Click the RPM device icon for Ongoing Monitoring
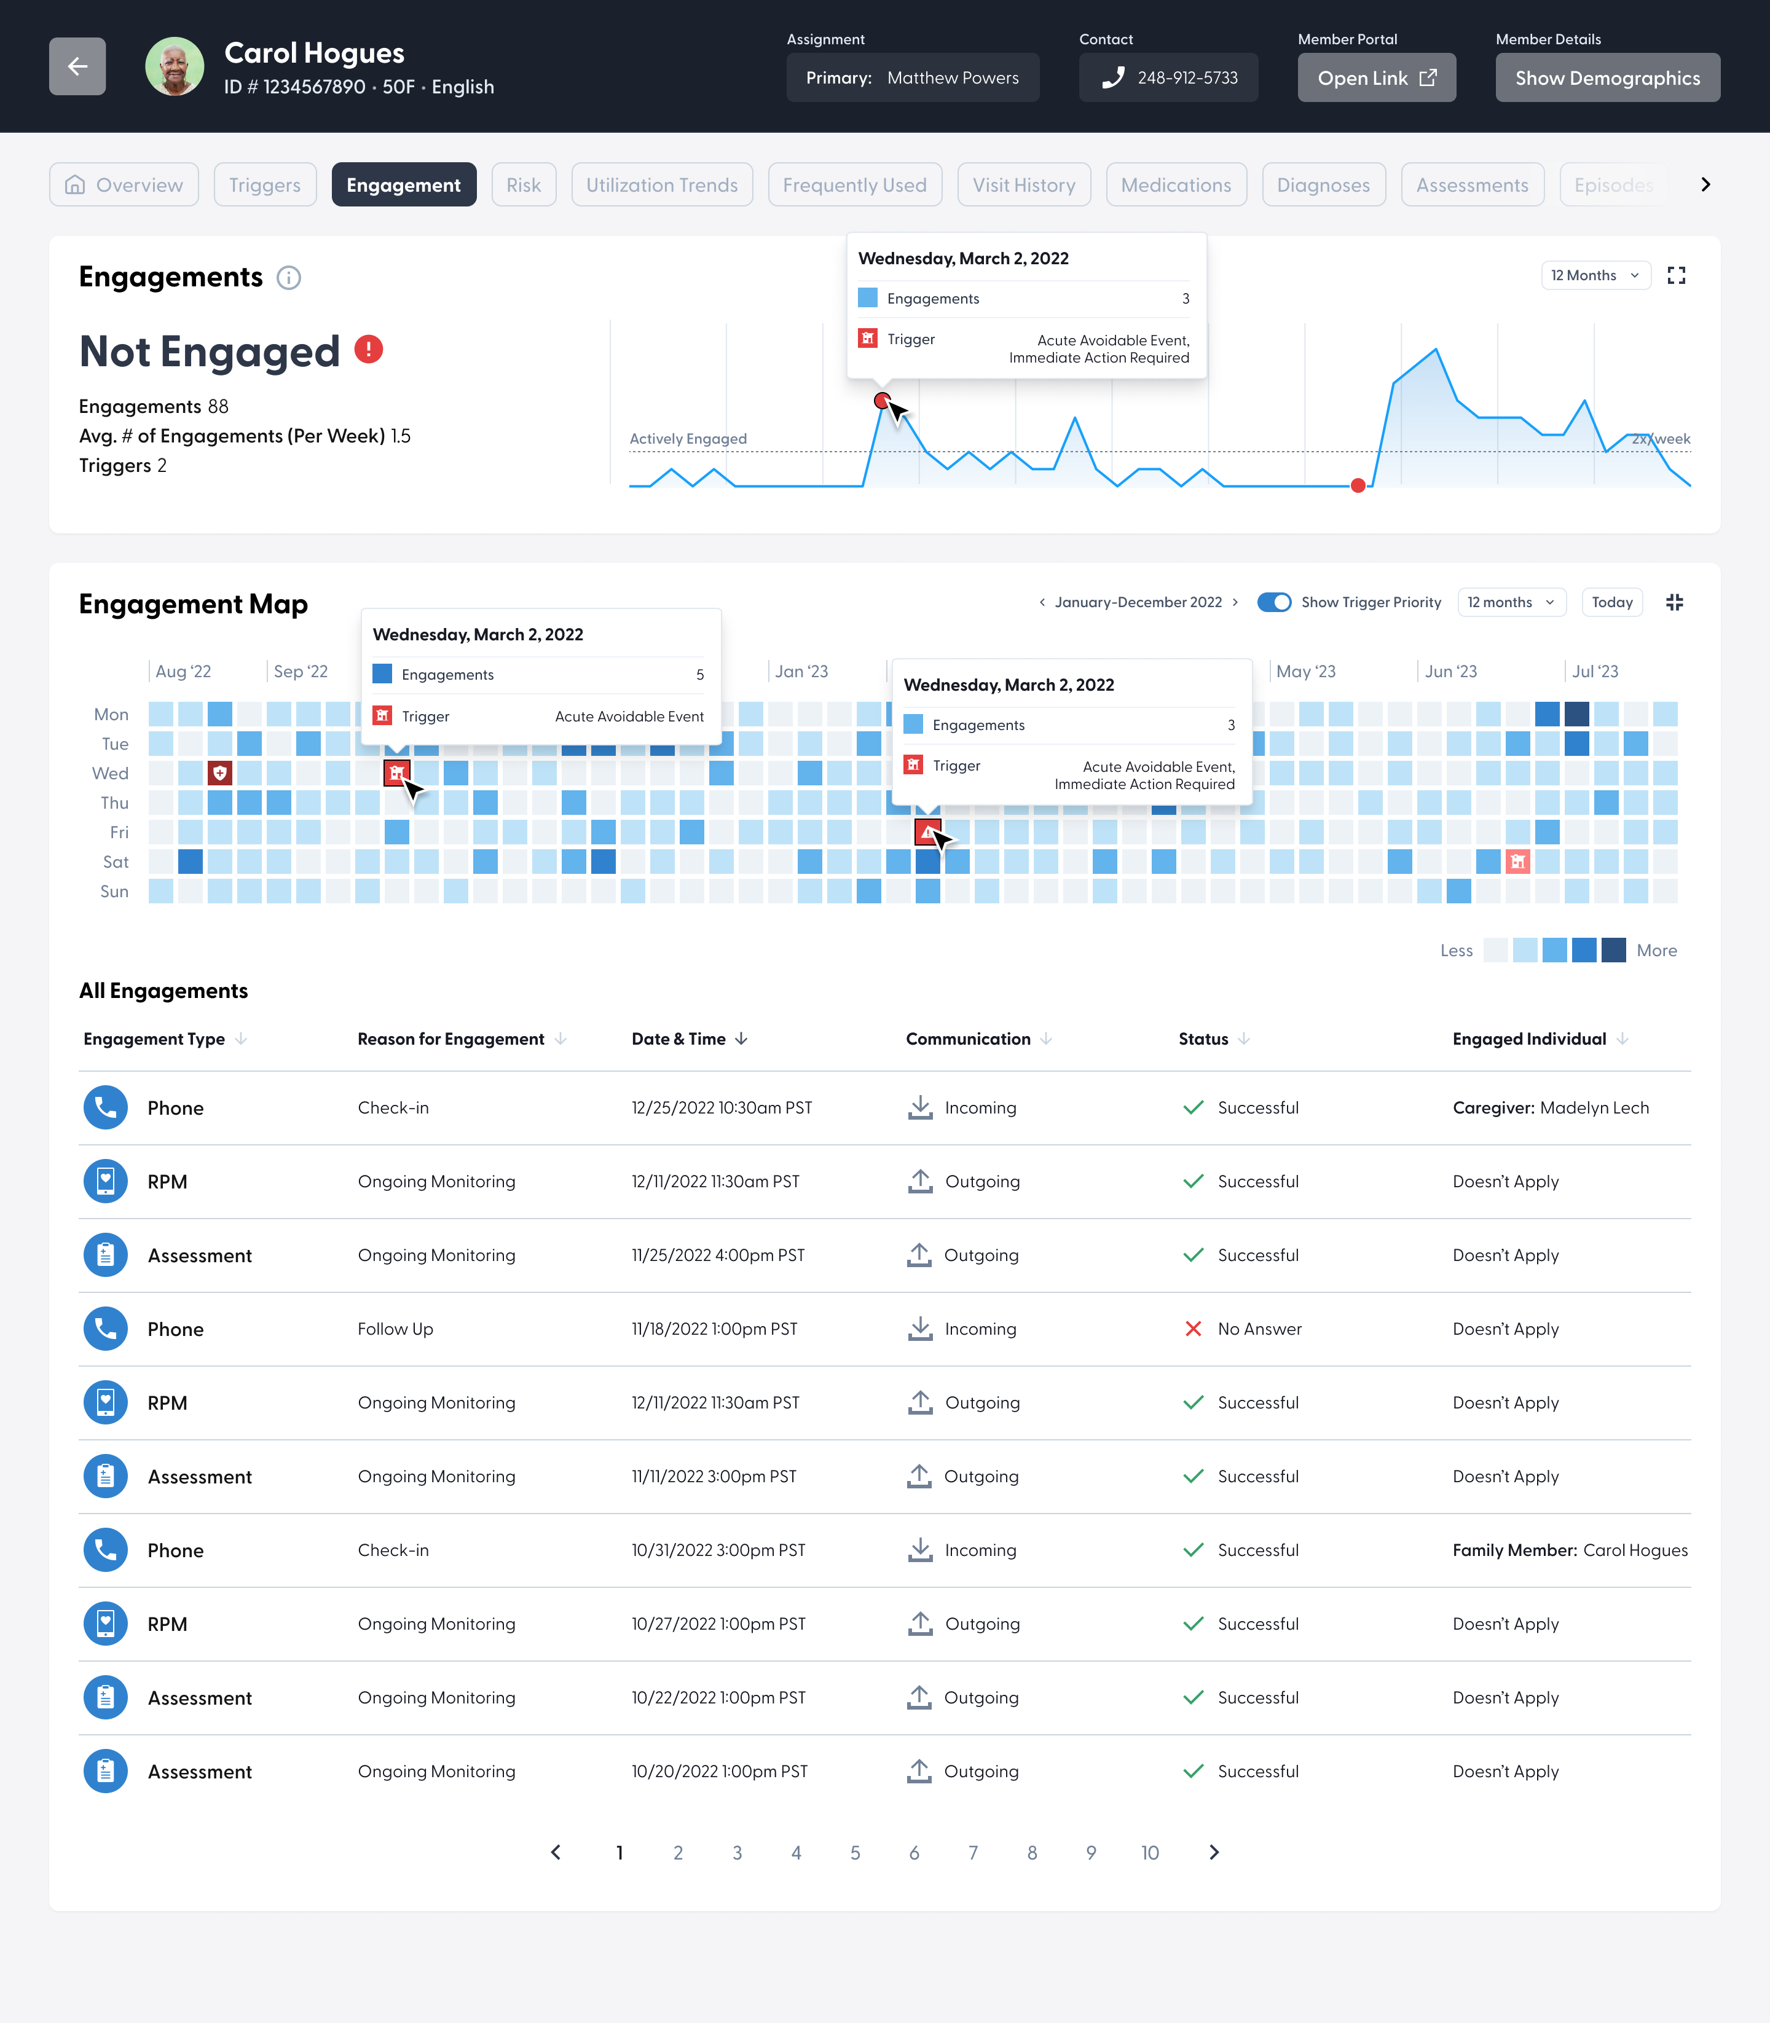This screenshot has width=1770, height=2023. tap(104, 1180)
